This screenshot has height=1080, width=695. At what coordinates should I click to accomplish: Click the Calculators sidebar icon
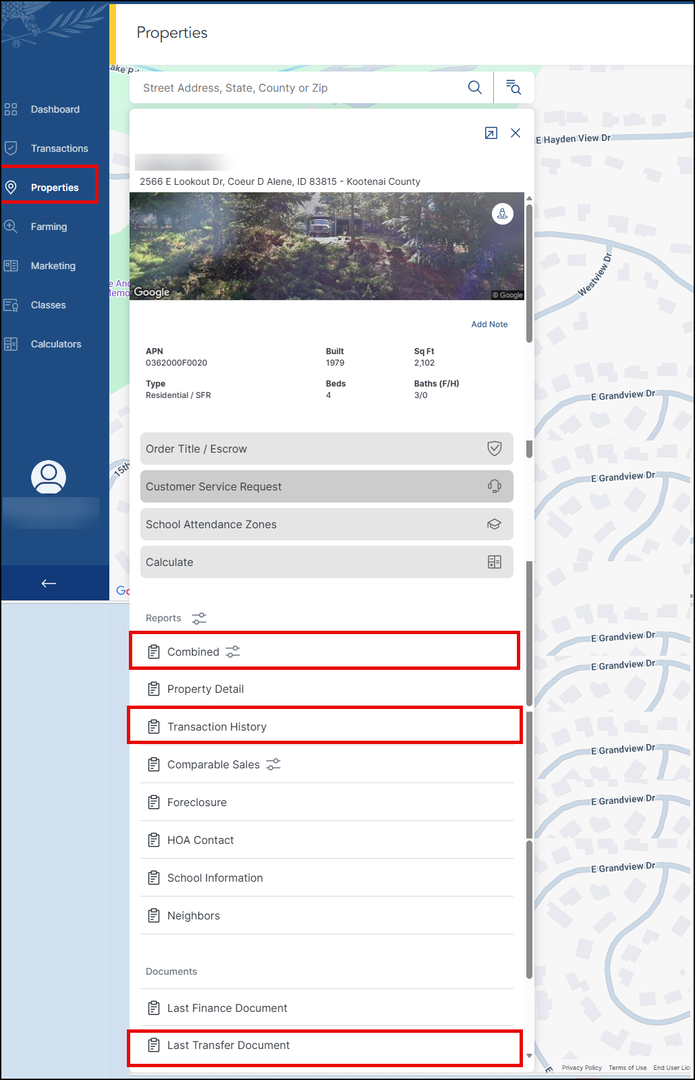pyautogui.click(x=11, y=344)
